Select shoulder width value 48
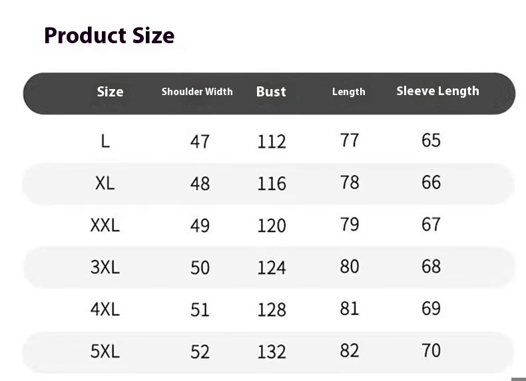The width and height of the screenshot is (526, 381). tap(200, 184)
